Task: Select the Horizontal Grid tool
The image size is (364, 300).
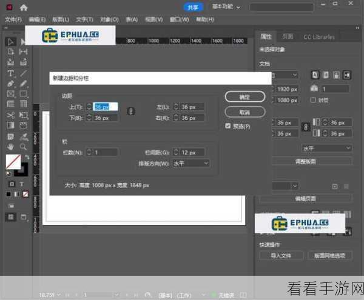Action: point(10,104)
